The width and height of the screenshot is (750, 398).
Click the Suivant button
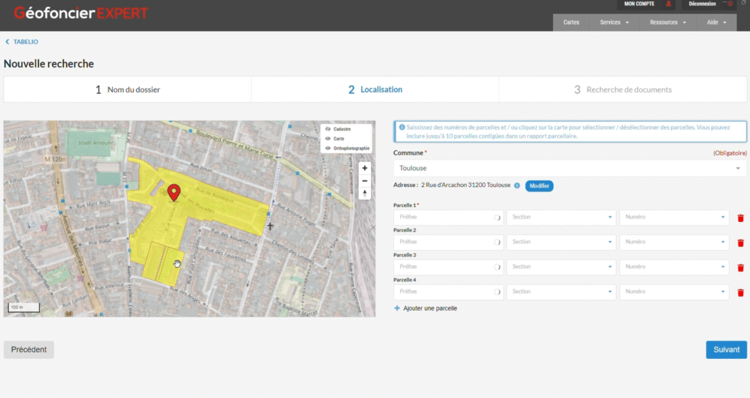click(x=726, y=350)
